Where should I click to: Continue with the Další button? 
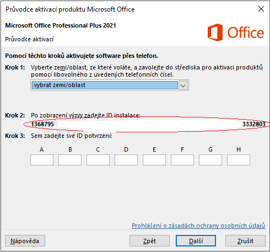point(196,241)
